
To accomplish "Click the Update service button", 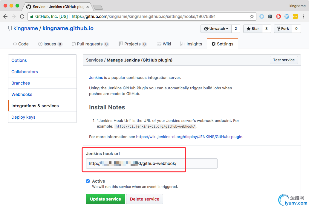I will pos(105,199).
